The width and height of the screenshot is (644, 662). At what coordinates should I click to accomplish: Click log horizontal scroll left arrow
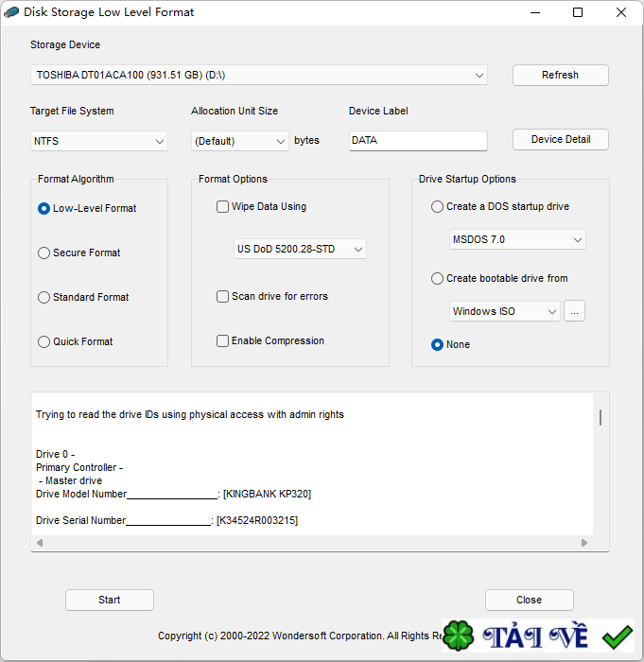tap(40, 543)
